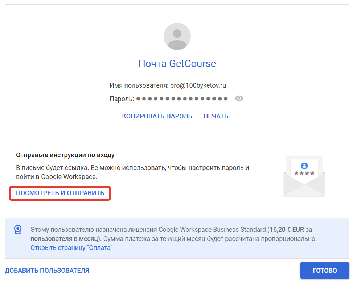Click the license ribbon badge icon
Screen dimensions: 357x284
[x=18, y=230]
